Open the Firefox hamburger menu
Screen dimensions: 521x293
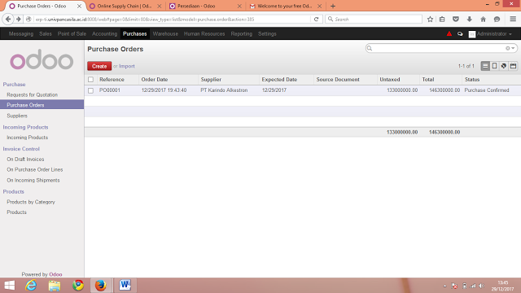point(513,20)
